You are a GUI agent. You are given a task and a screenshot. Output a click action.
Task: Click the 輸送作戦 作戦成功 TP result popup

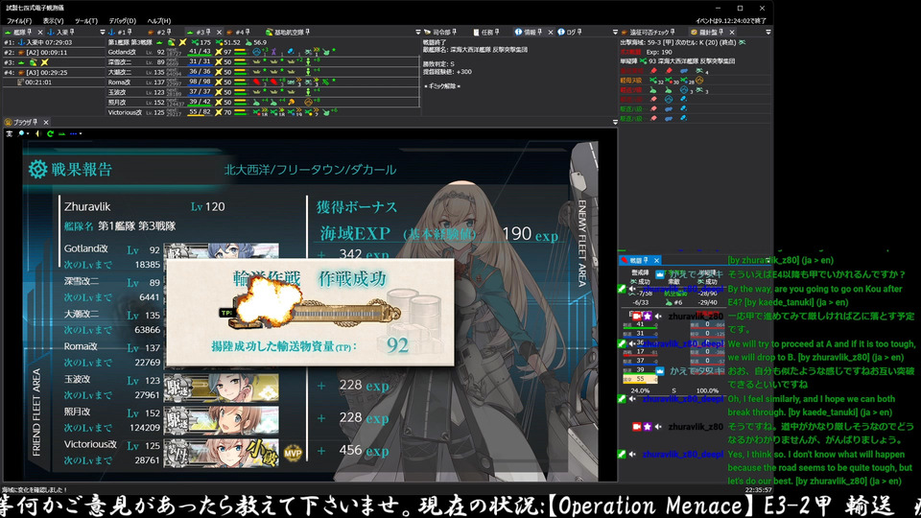(310, 312)
